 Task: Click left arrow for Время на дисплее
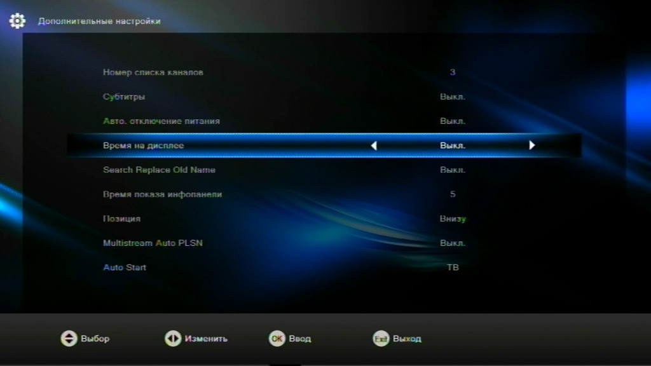[x=374, y=146]
